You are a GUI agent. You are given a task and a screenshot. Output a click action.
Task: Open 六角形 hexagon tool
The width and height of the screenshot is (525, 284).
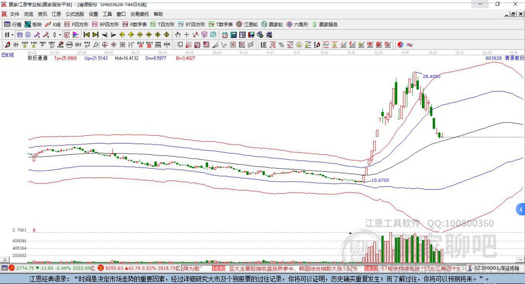click(x=297, y=25)
